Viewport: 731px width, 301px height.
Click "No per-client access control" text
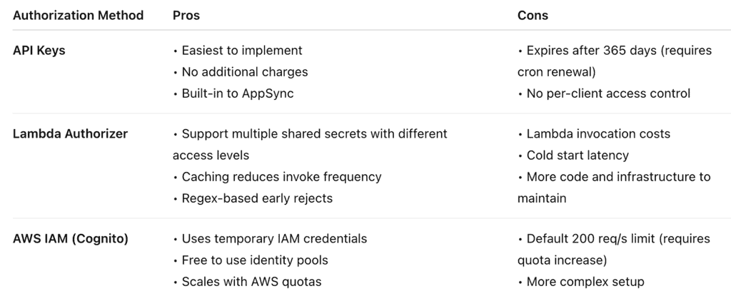pyautogui.click(x=608, y=92)
